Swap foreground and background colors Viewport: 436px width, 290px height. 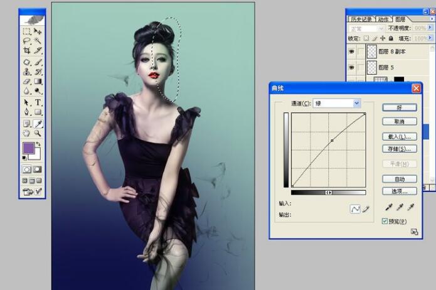tap(38, 144)
